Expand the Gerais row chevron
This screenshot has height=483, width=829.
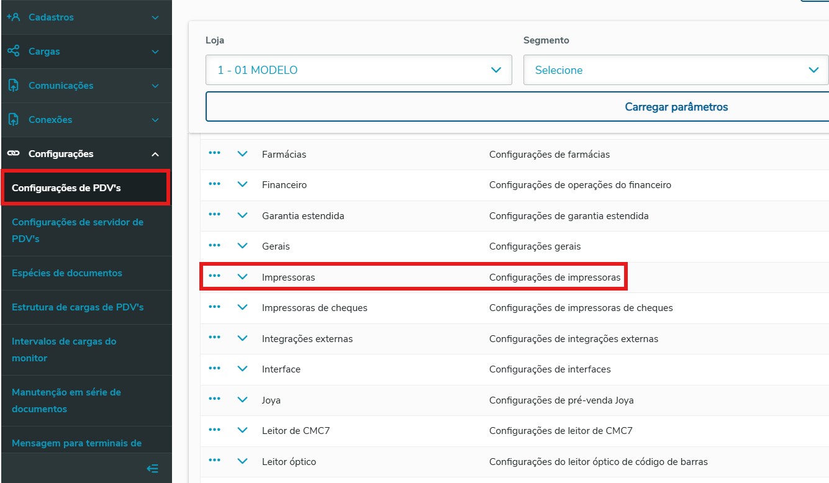[x=243, y=246]
